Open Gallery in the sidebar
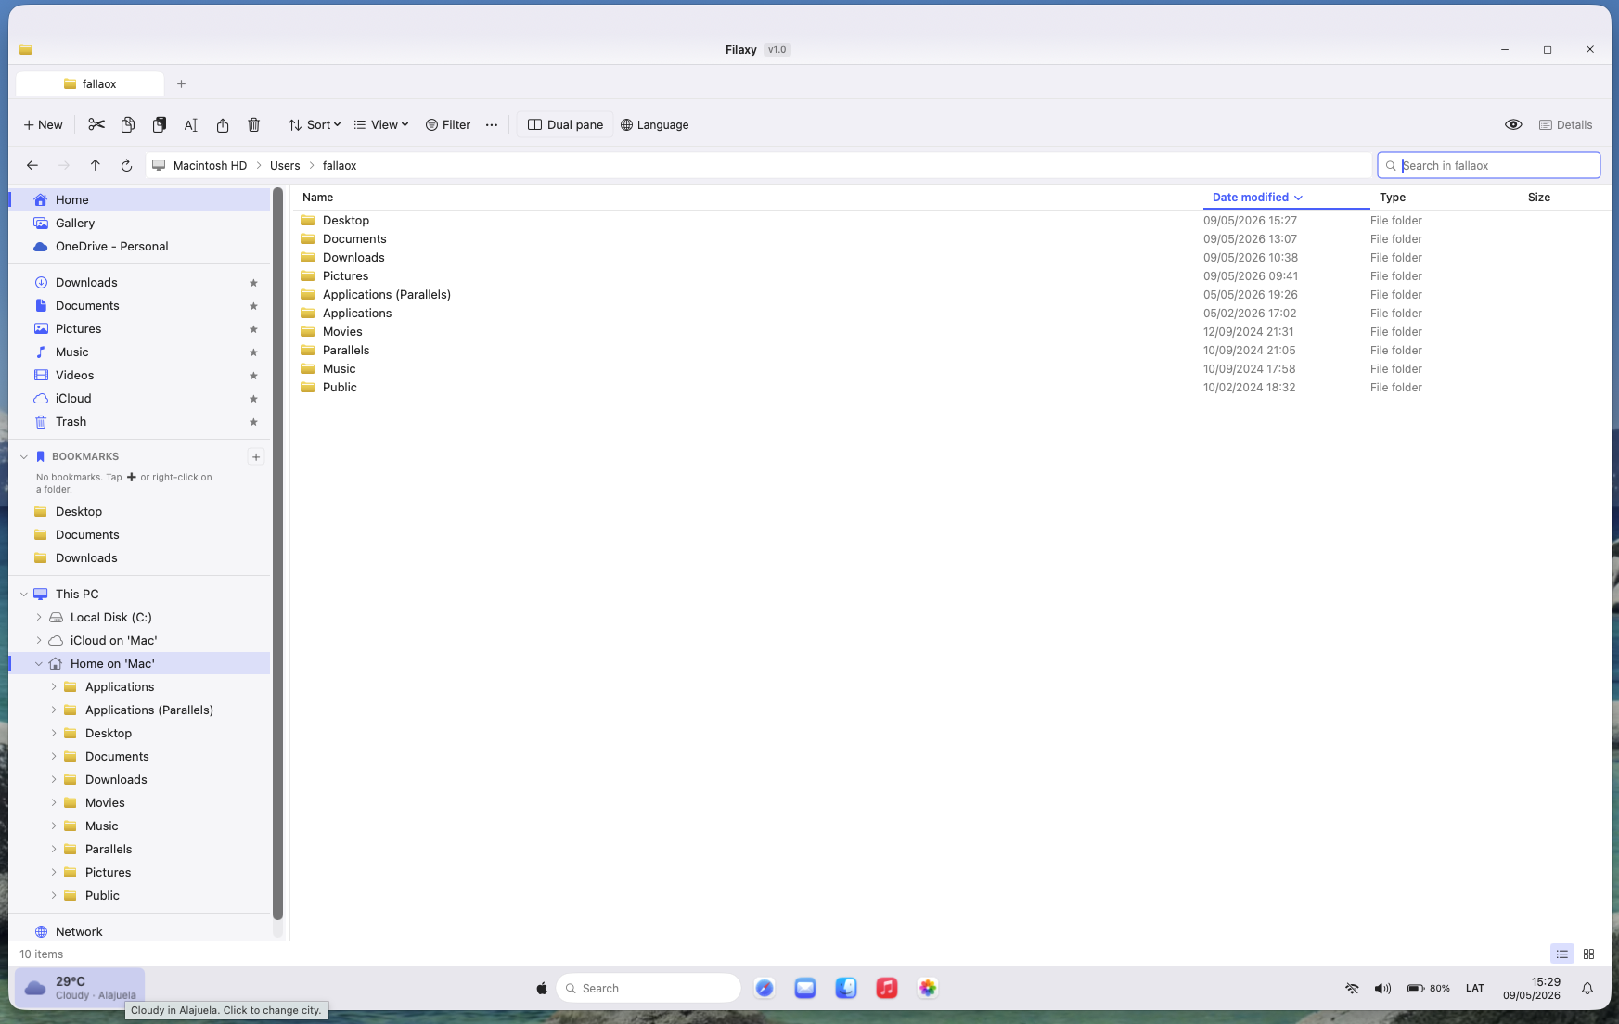Screen dimensions: 1619x1024 pos(141,223)
